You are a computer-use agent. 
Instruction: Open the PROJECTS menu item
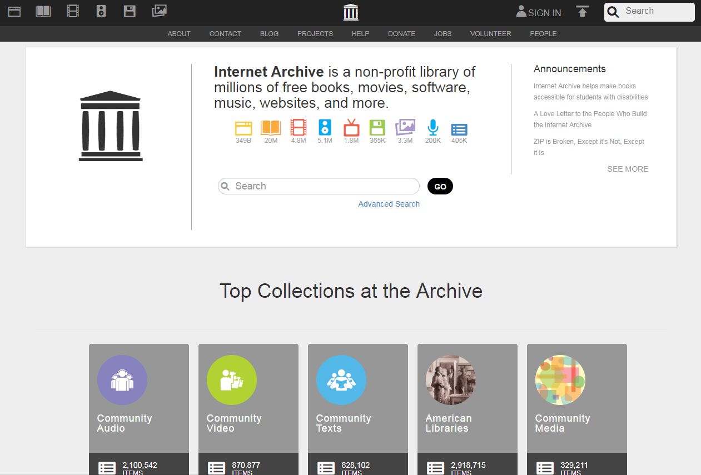315,34
